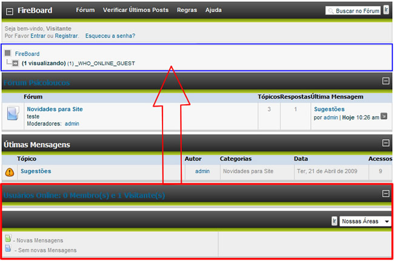Click the FireBoard tree root icon

pos(8,53)
